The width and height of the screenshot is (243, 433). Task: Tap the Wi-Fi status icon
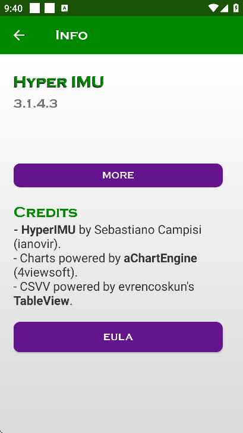(213, 8)
